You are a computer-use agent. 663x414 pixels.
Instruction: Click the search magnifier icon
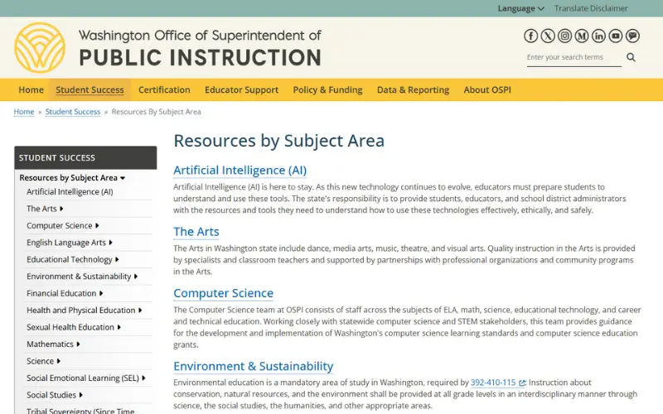click(631, 57)
